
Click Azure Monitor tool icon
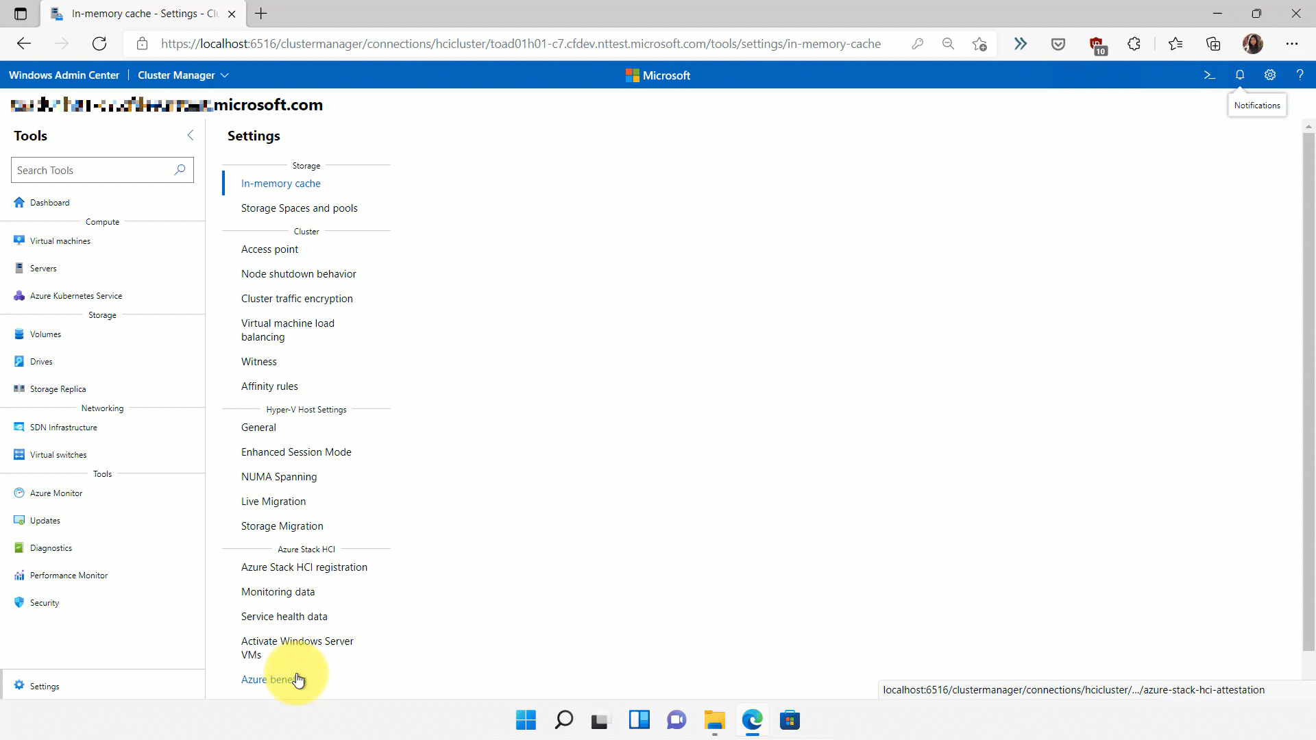tap(20, 491)
